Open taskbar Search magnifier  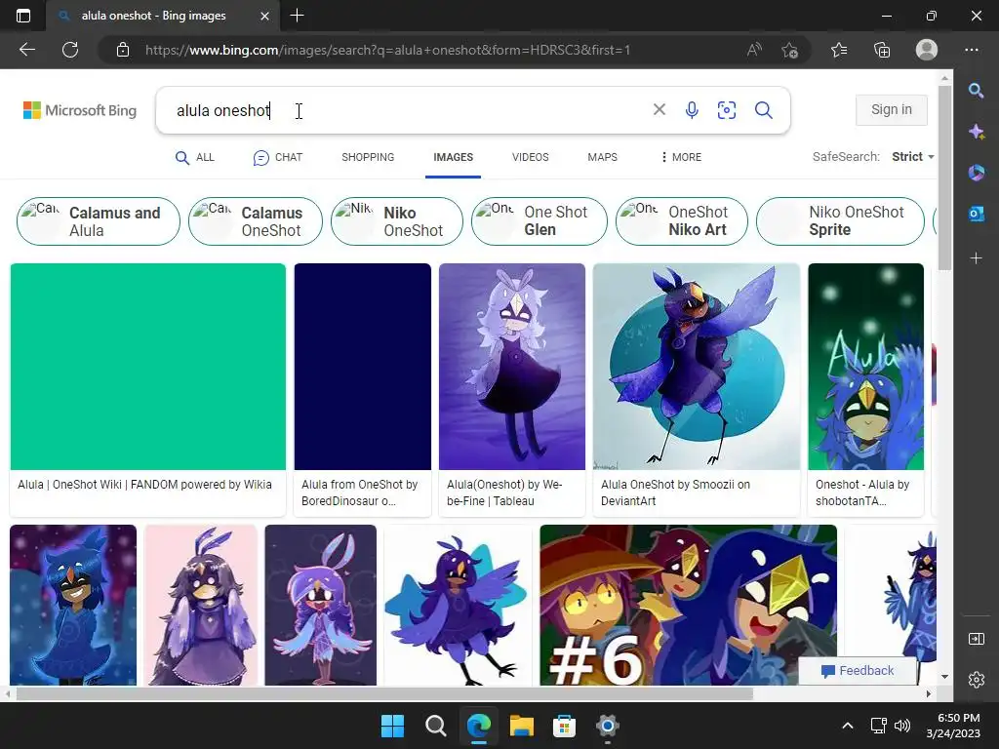[436, 726]
